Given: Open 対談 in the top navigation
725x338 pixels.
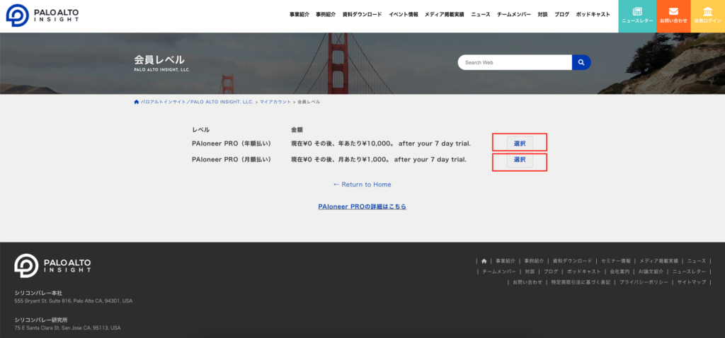Looking at the screenshot, I should pyautogui.click(x=543, y=14).
